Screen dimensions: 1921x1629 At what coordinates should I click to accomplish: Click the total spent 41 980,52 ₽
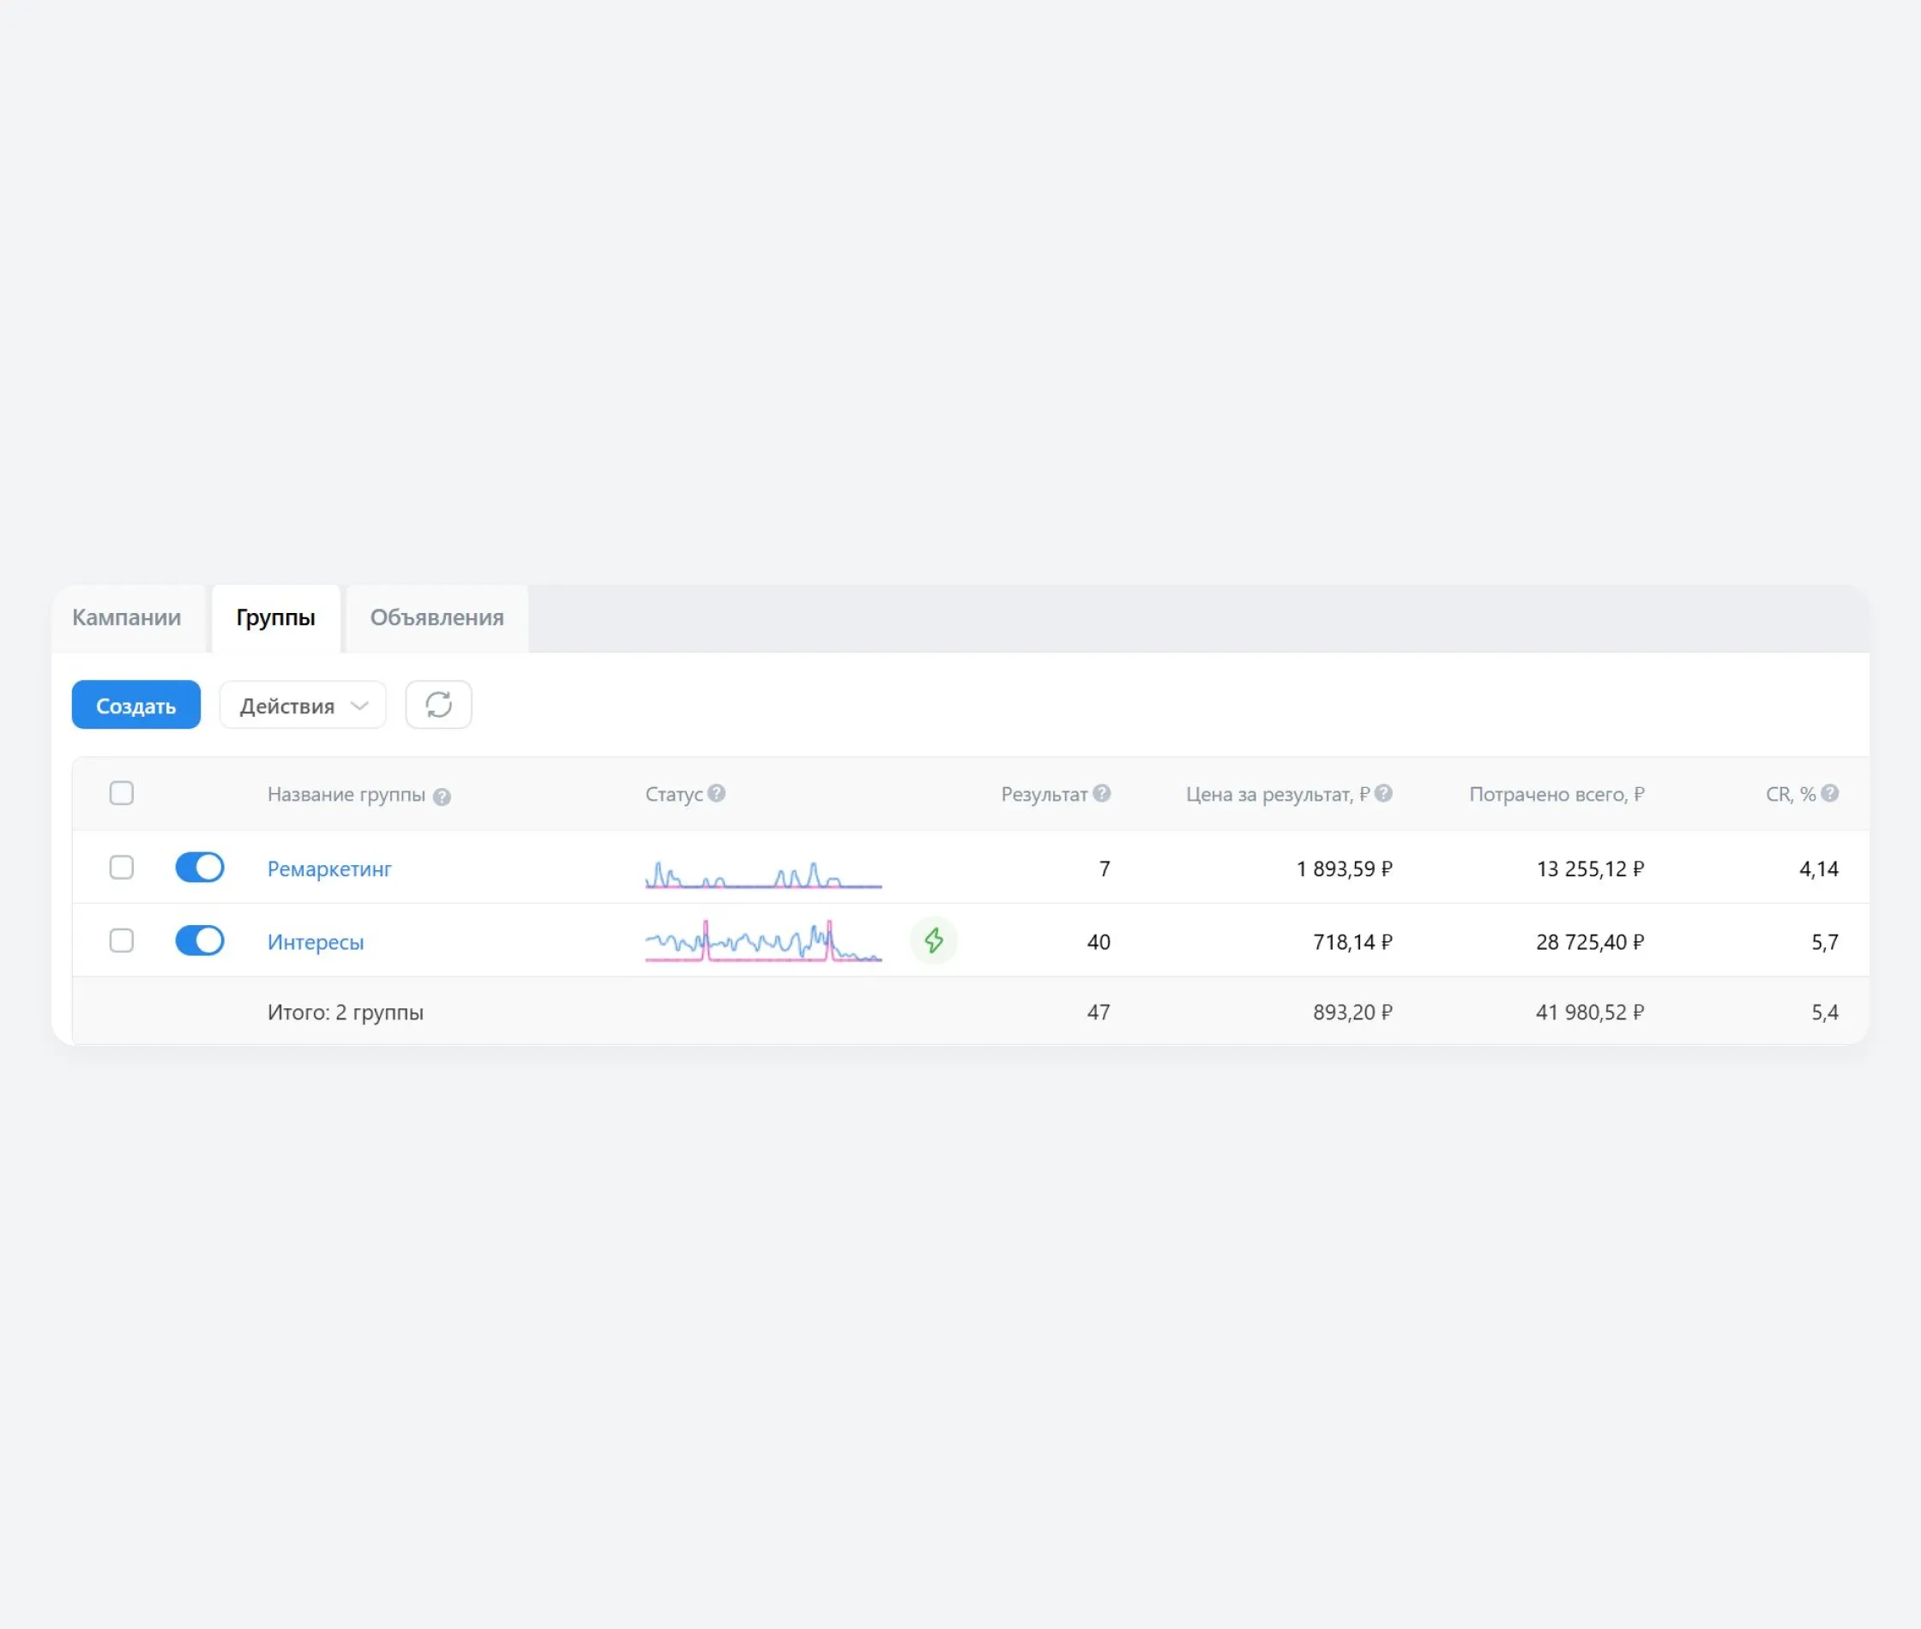(x=1590, y=1012)
